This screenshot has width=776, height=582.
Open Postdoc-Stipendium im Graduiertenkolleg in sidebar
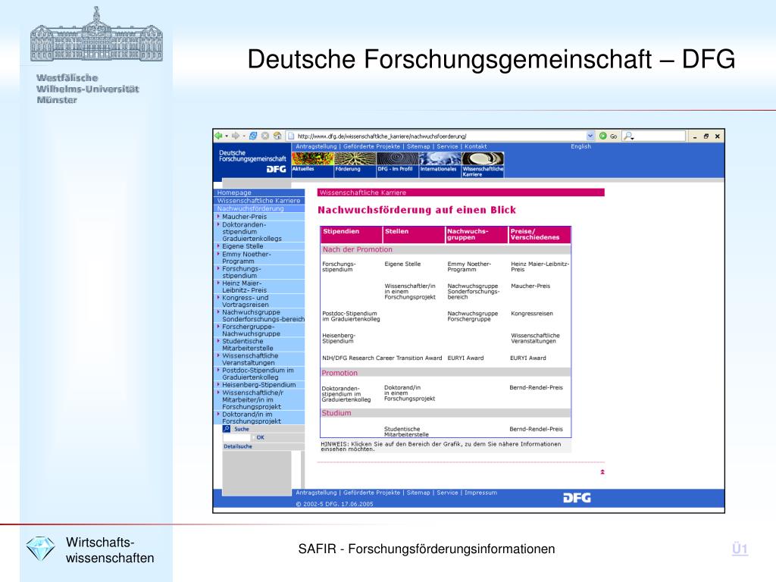point(258,374)
